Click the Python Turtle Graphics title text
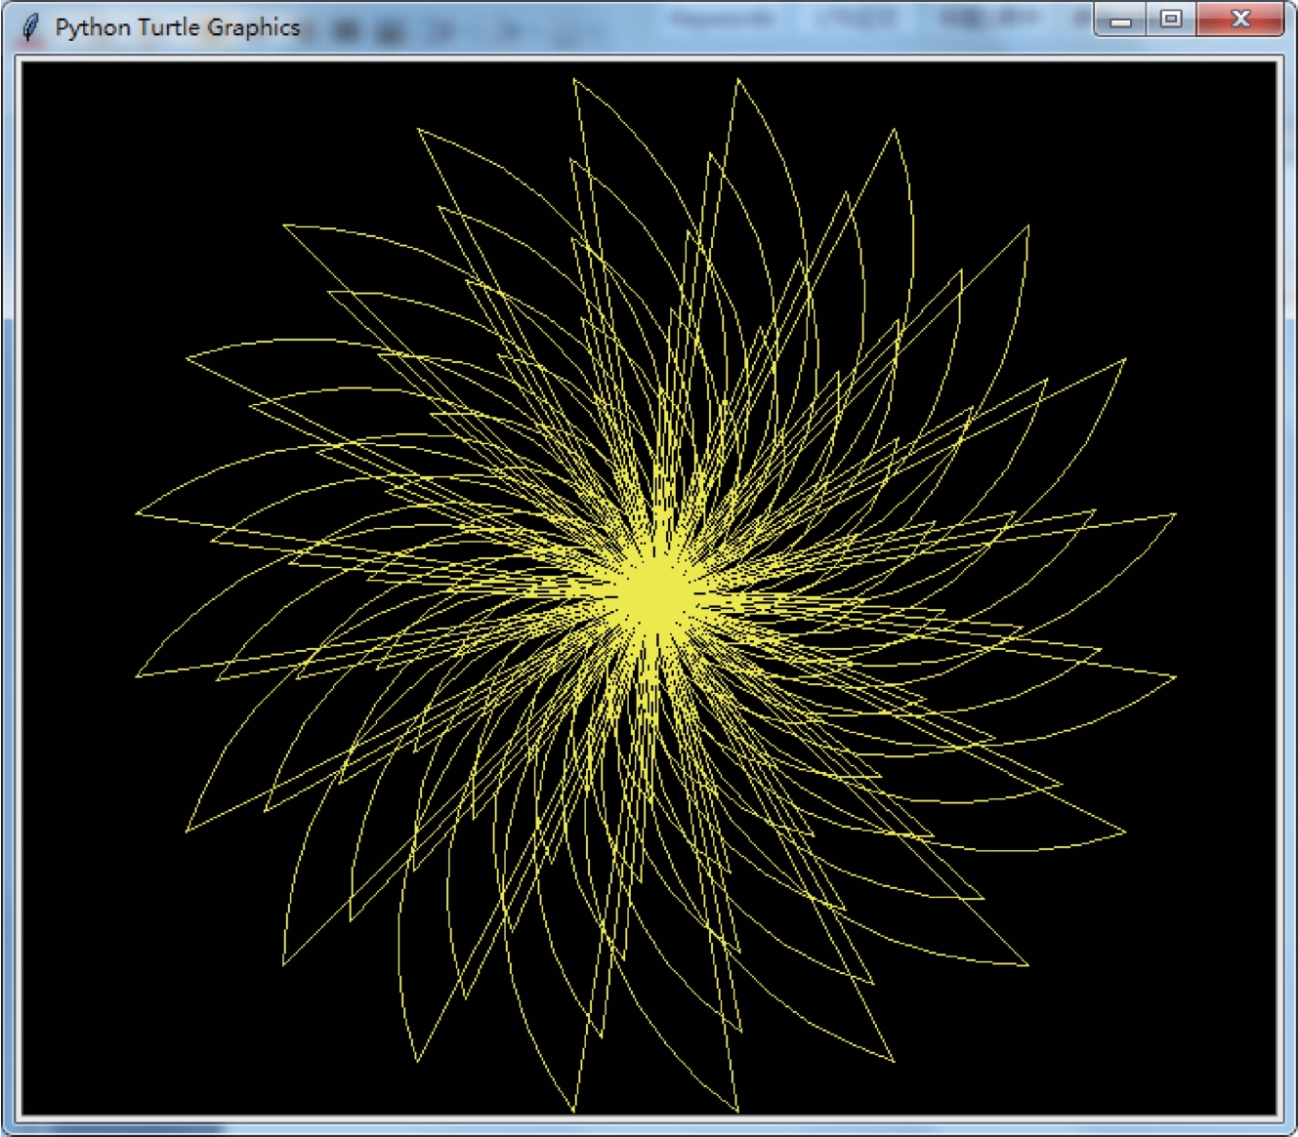This screenshot has height=1137, width=1298. pyautogui.click(x=177, y=27)
